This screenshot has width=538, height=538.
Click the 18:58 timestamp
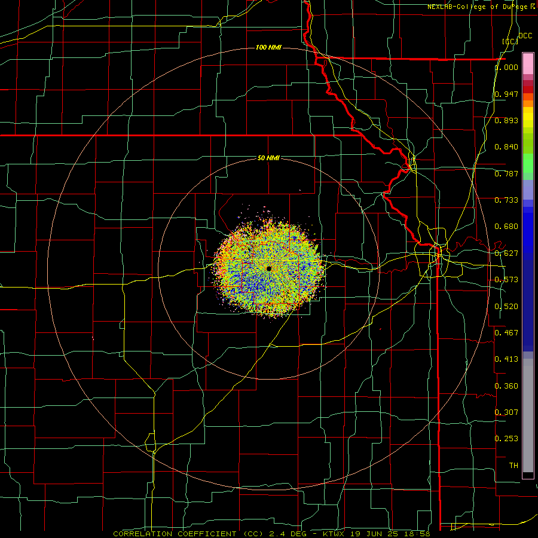coord(416,534)
